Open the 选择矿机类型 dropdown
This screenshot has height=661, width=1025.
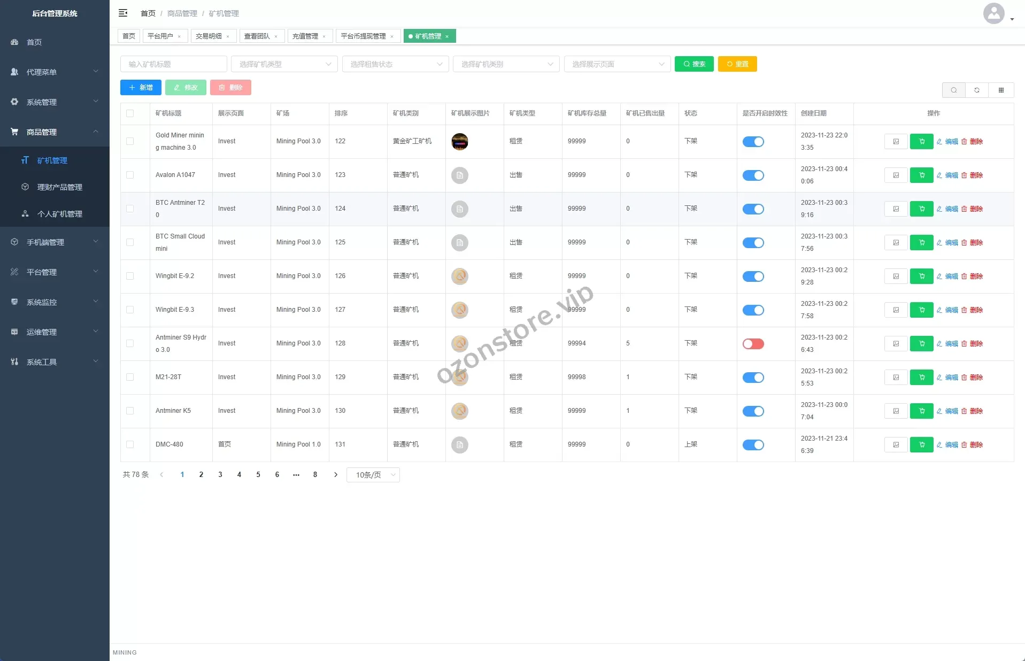coord(284,64)
